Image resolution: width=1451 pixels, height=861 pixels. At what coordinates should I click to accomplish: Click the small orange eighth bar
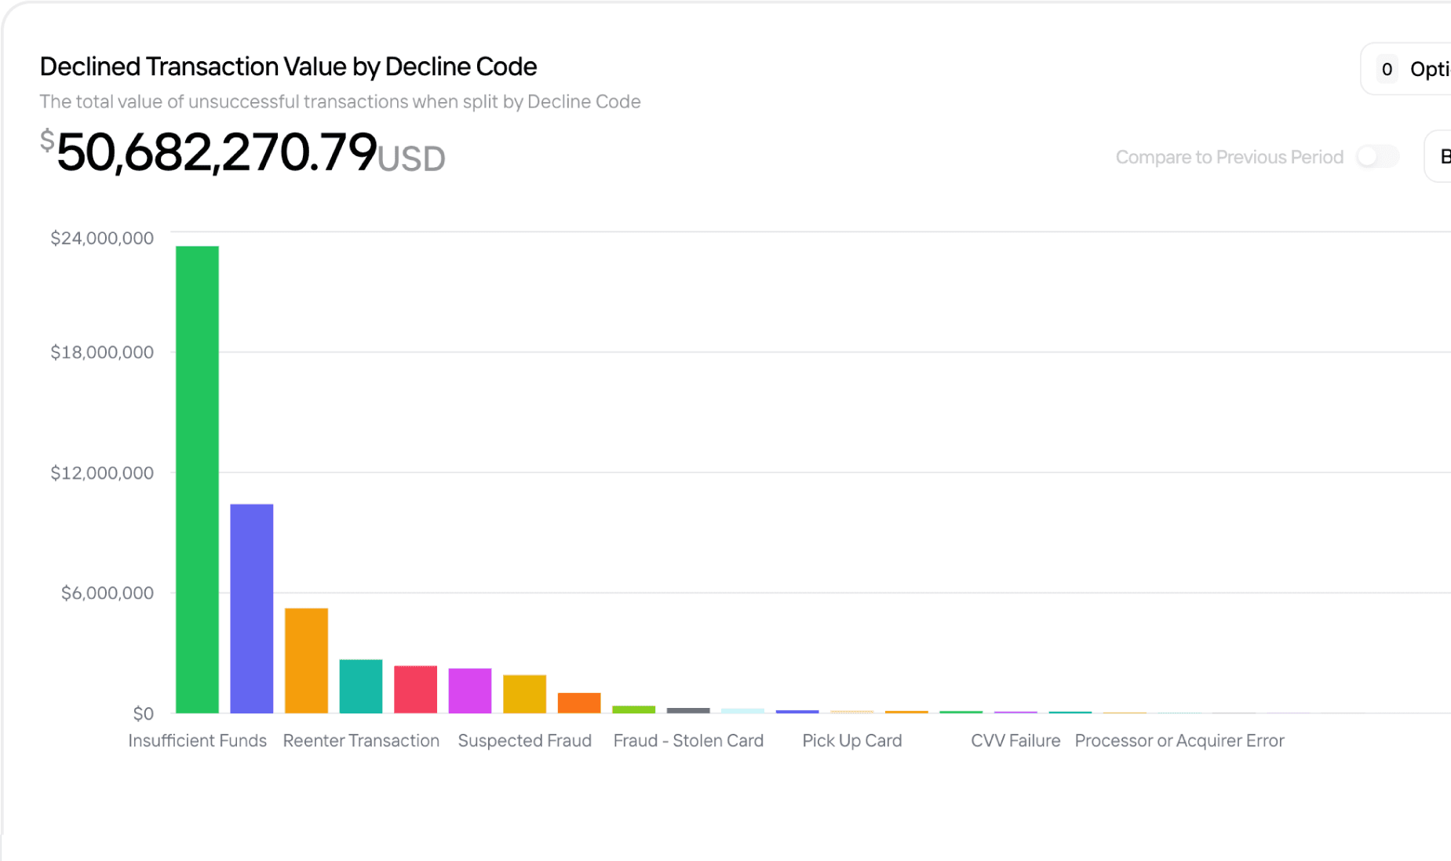point(579,703)
